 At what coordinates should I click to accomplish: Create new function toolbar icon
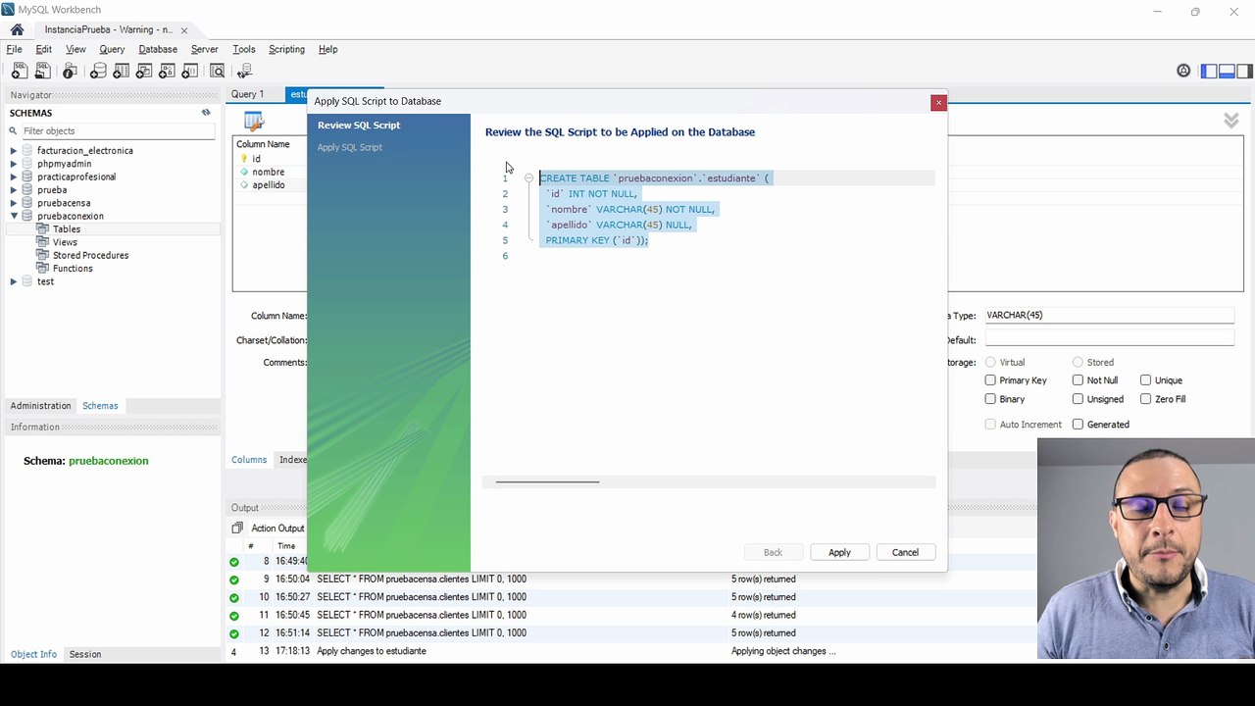[190, 71]
